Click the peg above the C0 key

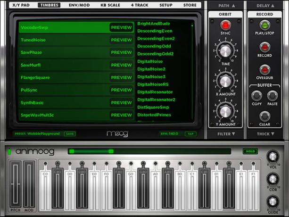click(45, 163)
